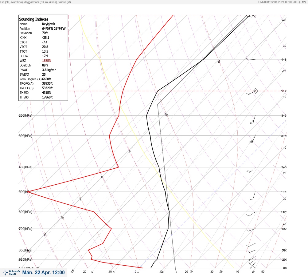
Task: Click the wind barb at 700 hPa
Action: 251,230
